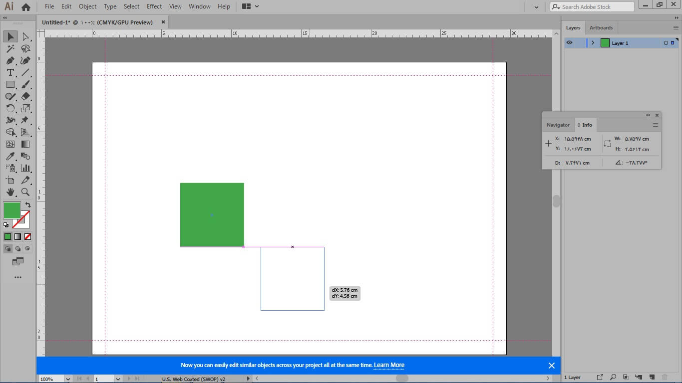Select the Pen tool
The image size is (682, 383).
click(x=10, y=60)
